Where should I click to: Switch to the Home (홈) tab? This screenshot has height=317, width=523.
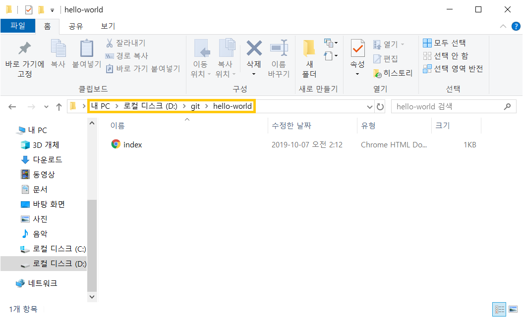pyautogui.click(x=48, y=26)
